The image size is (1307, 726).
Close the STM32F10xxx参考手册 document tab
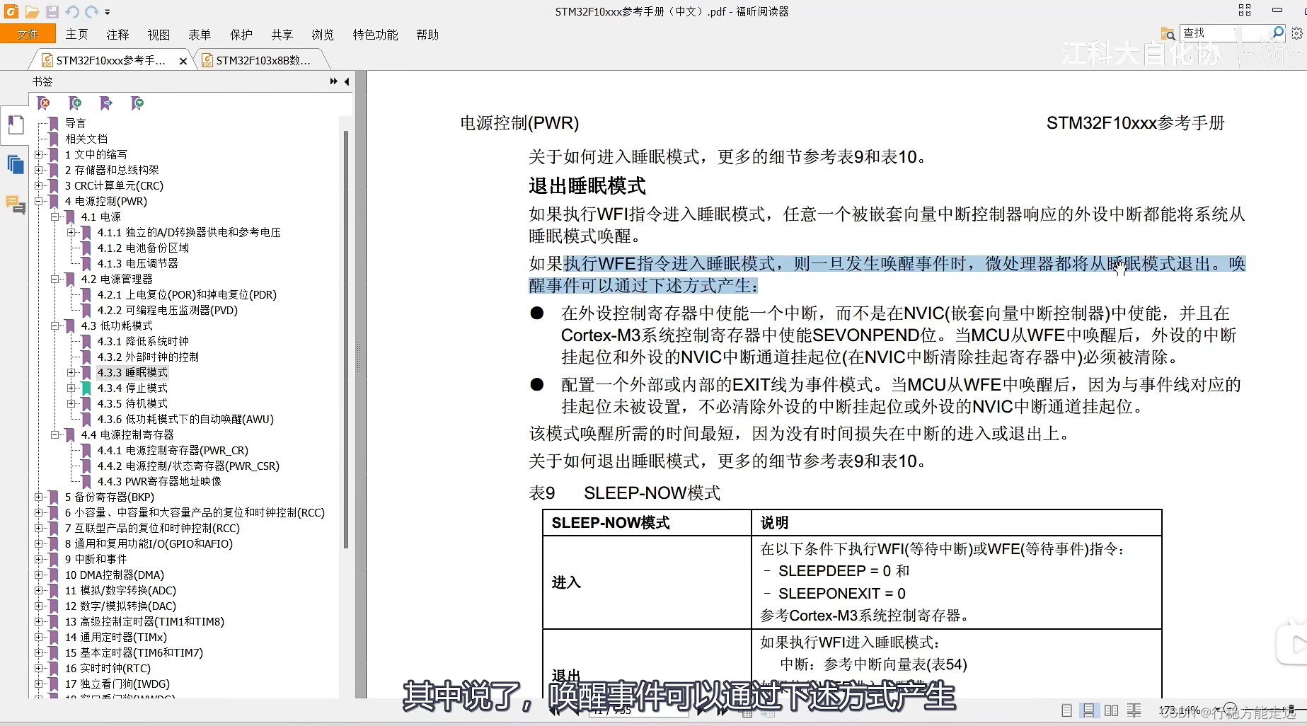point(183,61)
